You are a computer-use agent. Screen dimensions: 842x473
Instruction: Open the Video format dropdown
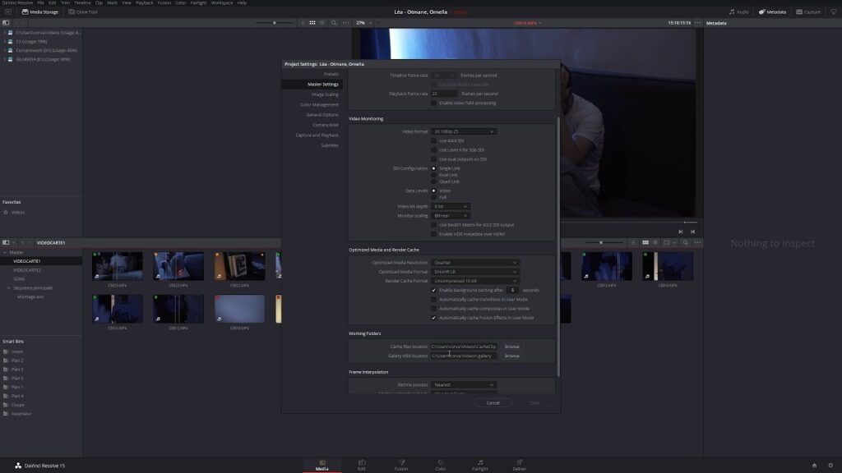(464, 131)
